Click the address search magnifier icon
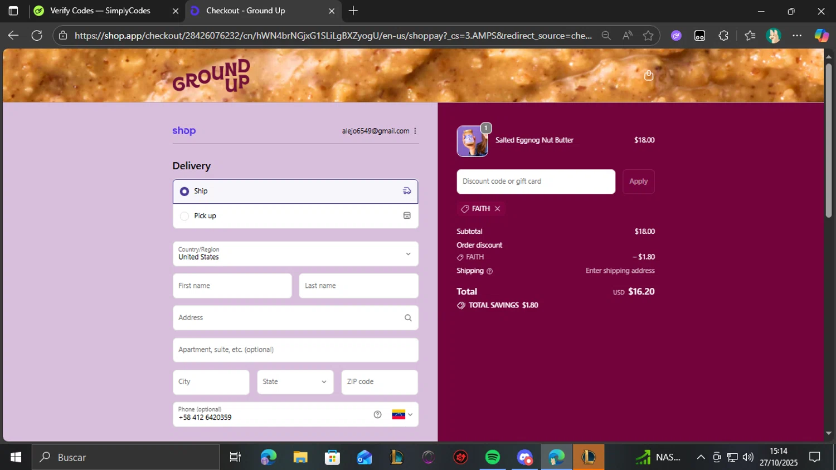The height and width of the screenshot is (470, 836). (x=408, y=318)
